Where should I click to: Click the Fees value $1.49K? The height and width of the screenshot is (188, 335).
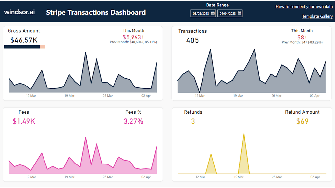(23, 121)
